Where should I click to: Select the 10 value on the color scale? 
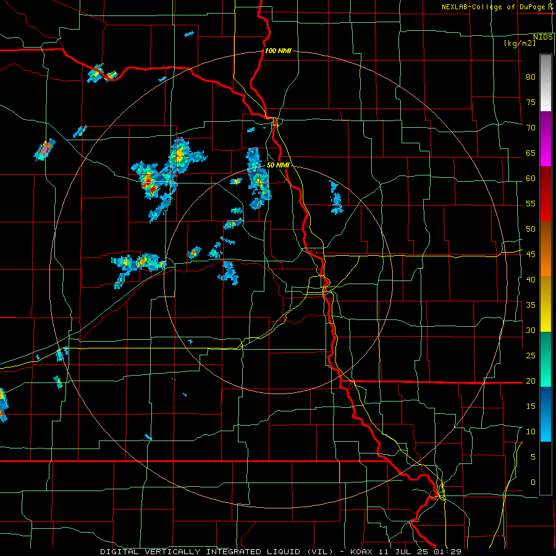coord(531,432)
